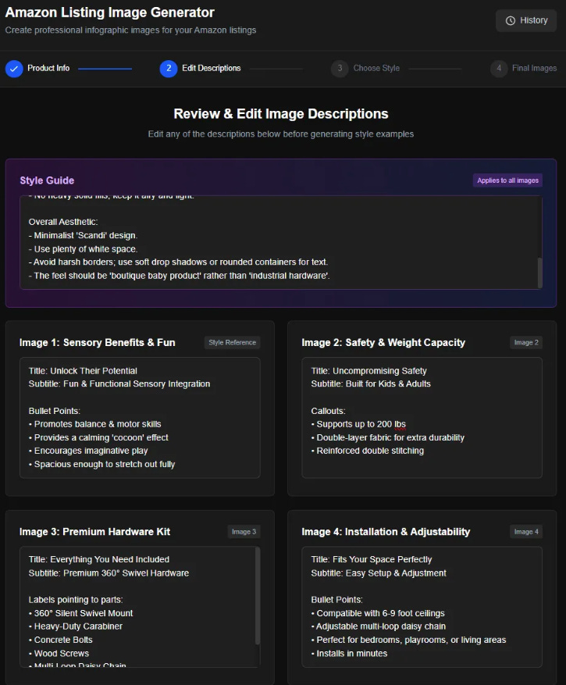This screenshot has height=685, width=566.
Task: Click '360° Silent Swivel Mount' label
Action: pos(80,613)
